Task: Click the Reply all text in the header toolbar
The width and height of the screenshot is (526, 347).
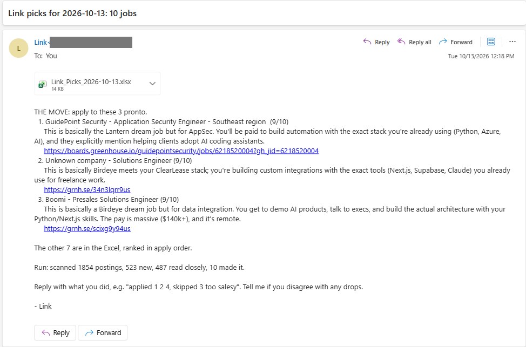Action: pyautogui.click(x=420, y=42)
